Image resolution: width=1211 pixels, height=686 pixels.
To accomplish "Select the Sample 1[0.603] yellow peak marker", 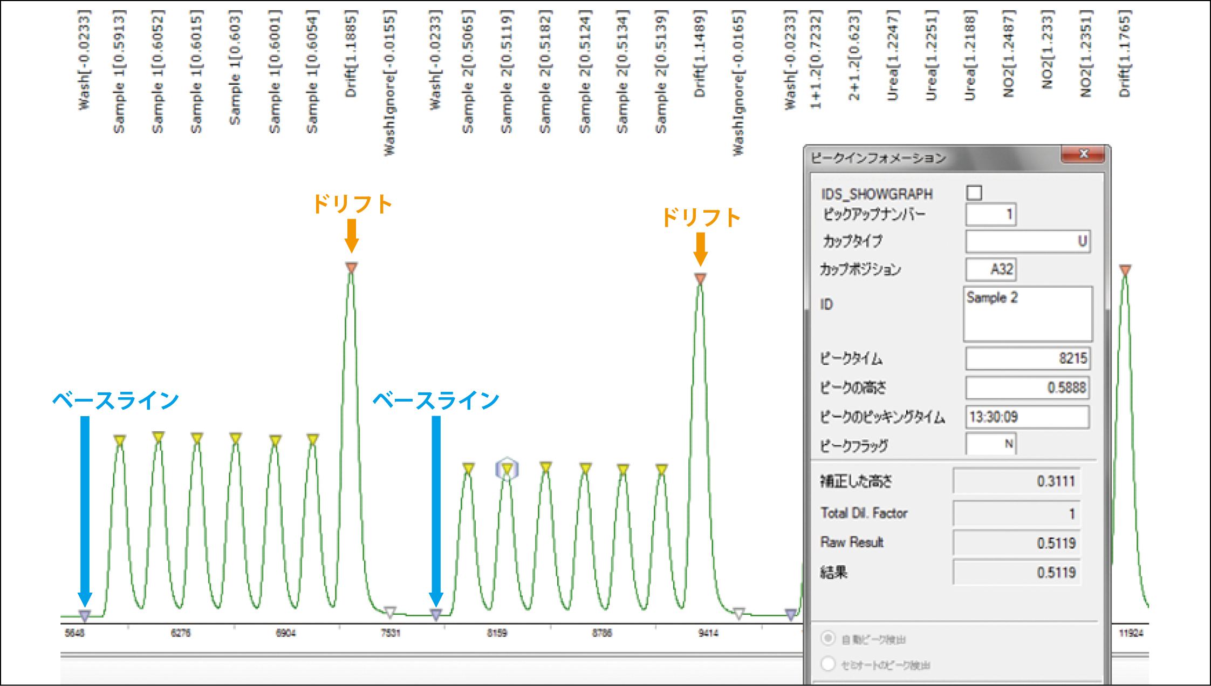I will click(236, 437).
